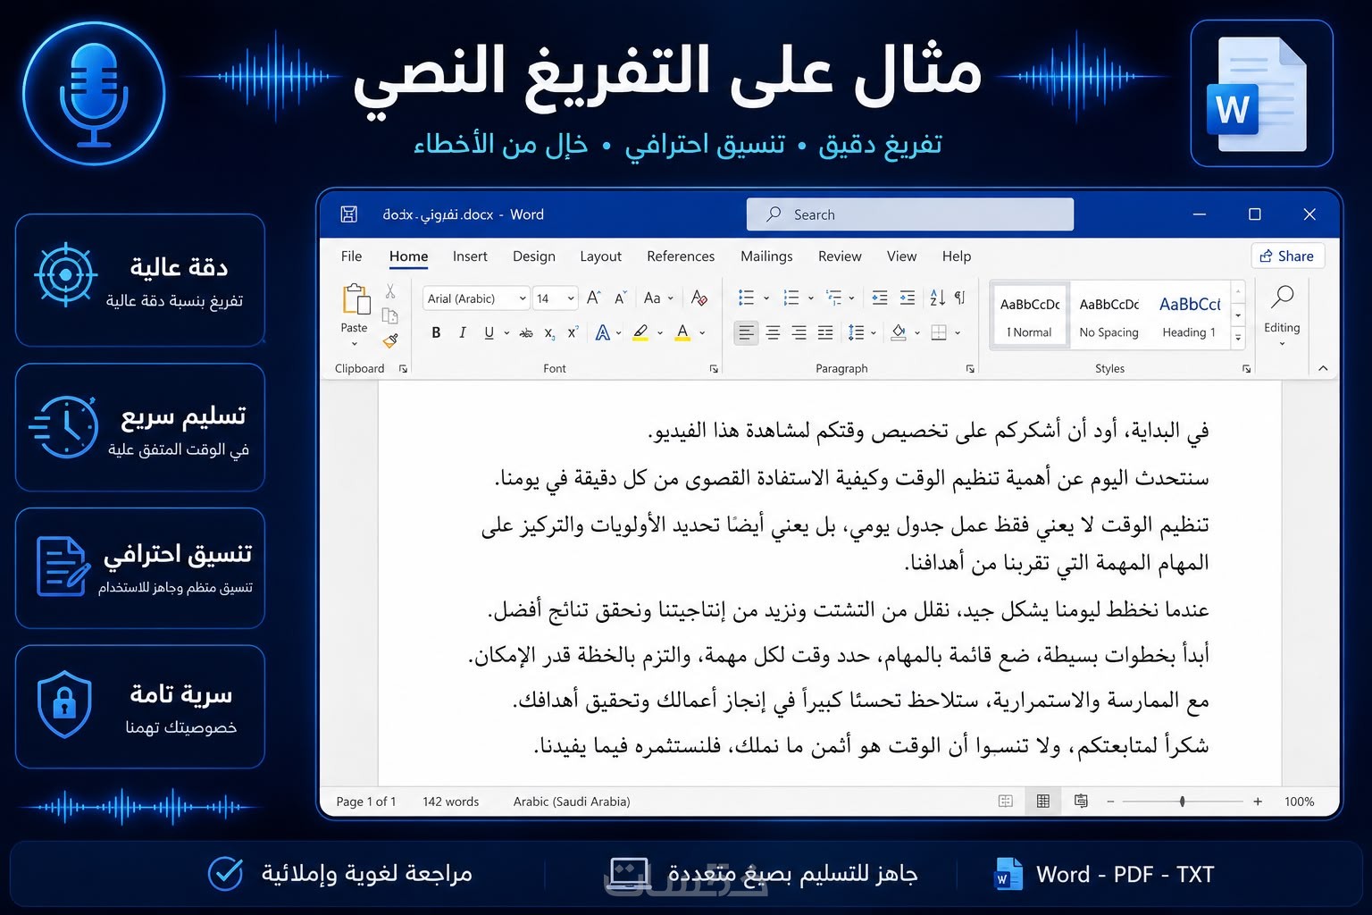Image resolution: width=1372 pixels, height=915 pixels.
Task: Click the Text Effects outlined A icon
Action: pos(603,332)
